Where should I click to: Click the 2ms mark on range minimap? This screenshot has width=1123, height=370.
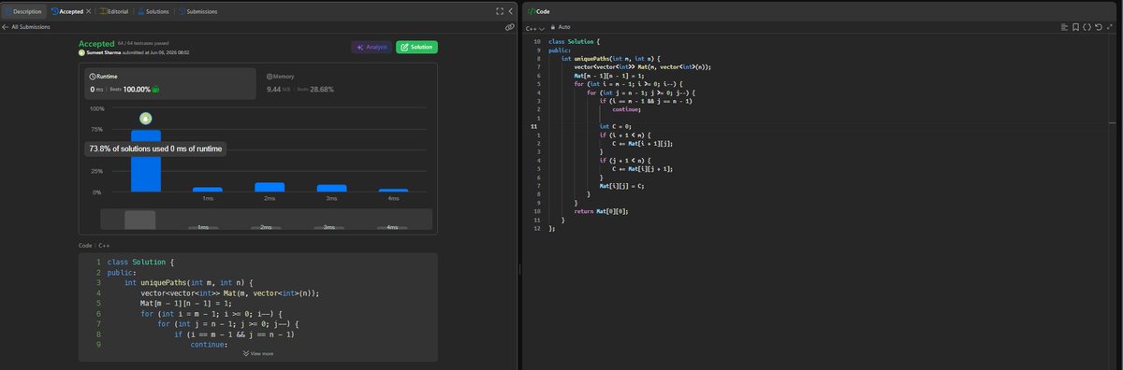coord(267,227)
